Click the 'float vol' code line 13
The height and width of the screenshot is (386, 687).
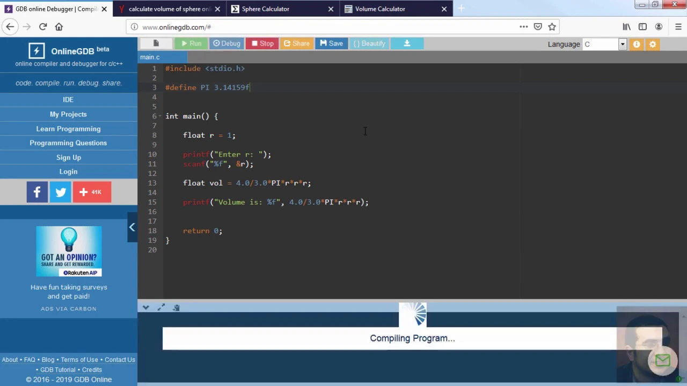click(x=247, y=183)
